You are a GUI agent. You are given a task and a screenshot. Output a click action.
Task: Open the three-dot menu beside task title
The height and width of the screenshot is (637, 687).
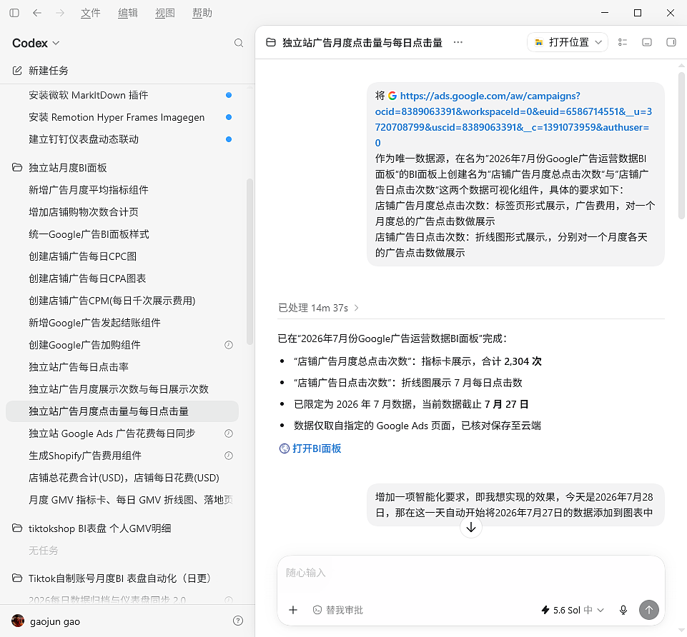click(458, 42)
